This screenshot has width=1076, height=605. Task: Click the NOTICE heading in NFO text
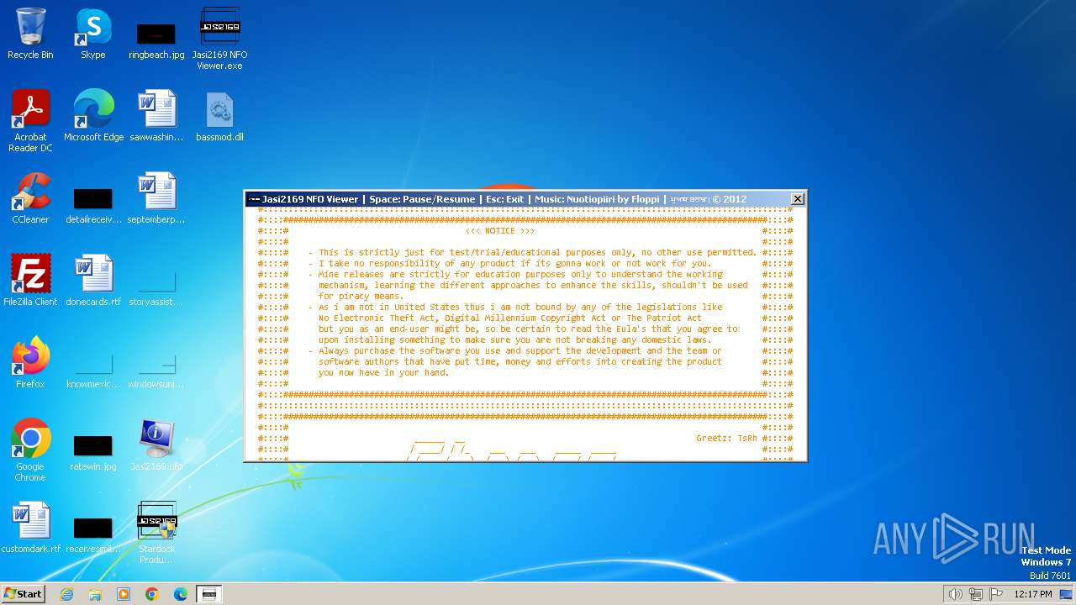pos(500,230)
